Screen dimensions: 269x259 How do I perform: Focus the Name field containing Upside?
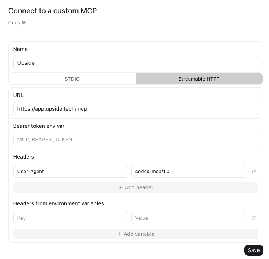point(136,63)
